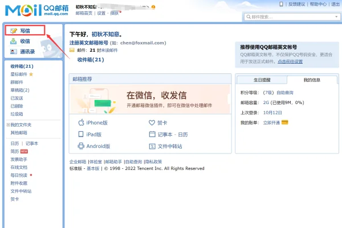Open the 收件箱(21) folder in sidebar
This screenshot has width=342, height=228.
point(22,66)
